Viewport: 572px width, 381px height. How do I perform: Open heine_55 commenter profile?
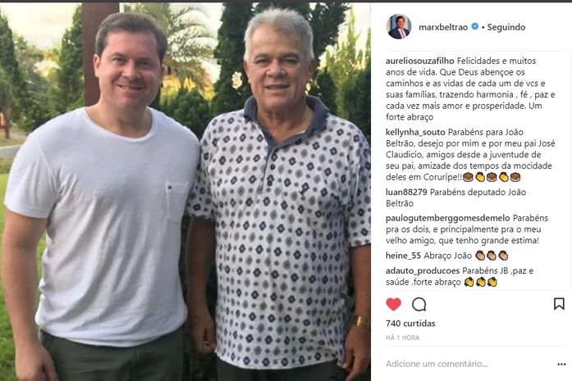(403, 256)
